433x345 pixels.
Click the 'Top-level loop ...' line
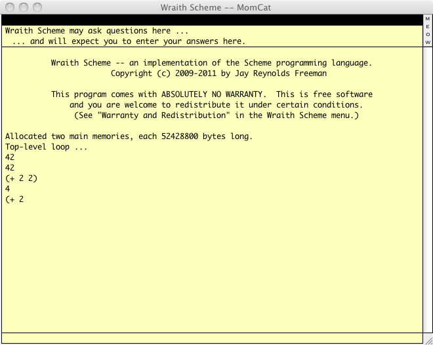(46, 147)
